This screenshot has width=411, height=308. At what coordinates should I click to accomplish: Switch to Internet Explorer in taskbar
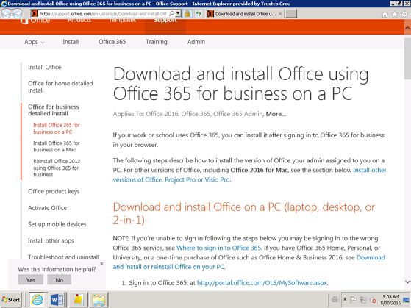coord(37,299)
